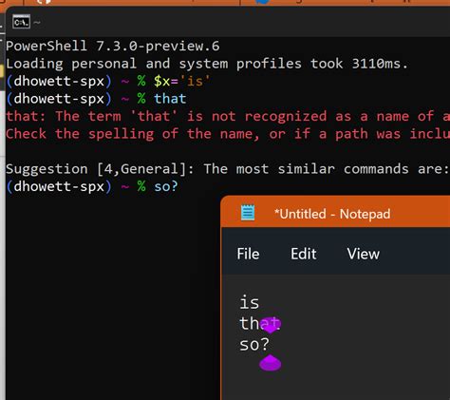Click the '*Untitled - Notepad' title text
The height and width of the screenshot is (400, 450).
click(x=332, y=214)
